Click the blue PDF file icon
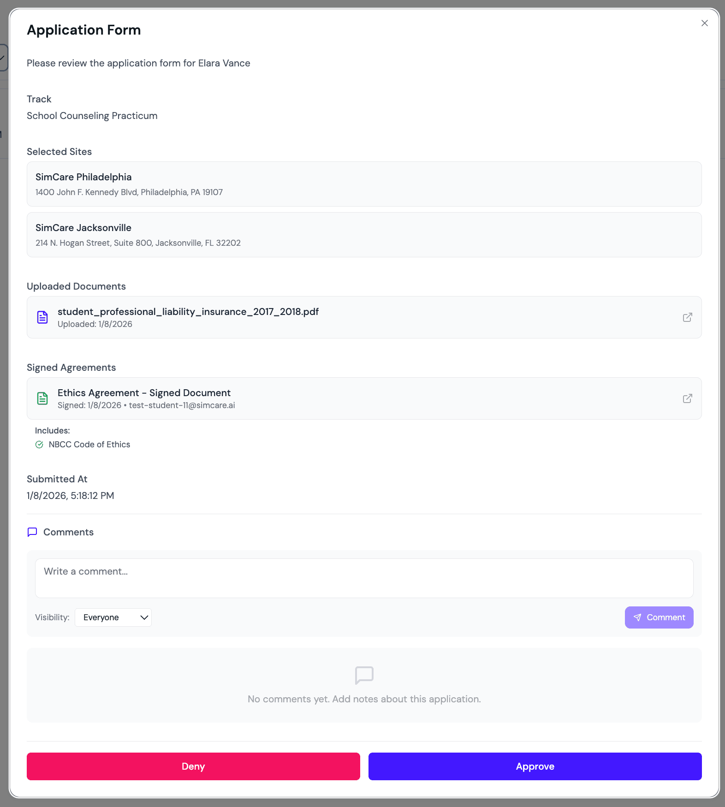This screenshot has width=725, height=807. point(42,317)
